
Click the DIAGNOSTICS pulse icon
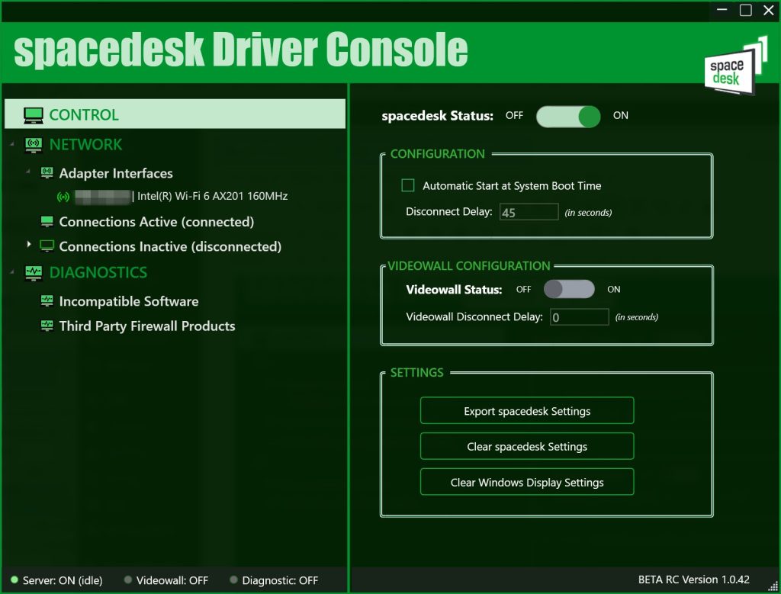pyautogui.click(x=34, y=273)
